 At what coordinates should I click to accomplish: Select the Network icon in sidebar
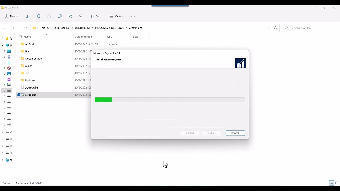[7, 160]
